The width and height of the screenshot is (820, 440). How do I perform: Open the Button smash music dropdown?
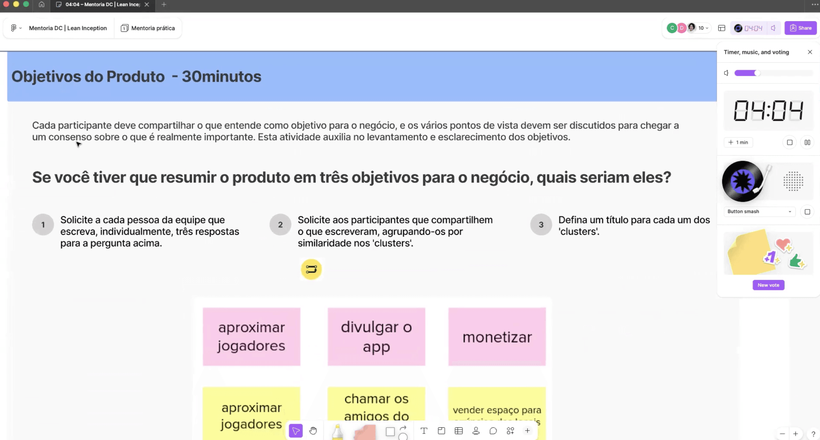tap(759, 212)
